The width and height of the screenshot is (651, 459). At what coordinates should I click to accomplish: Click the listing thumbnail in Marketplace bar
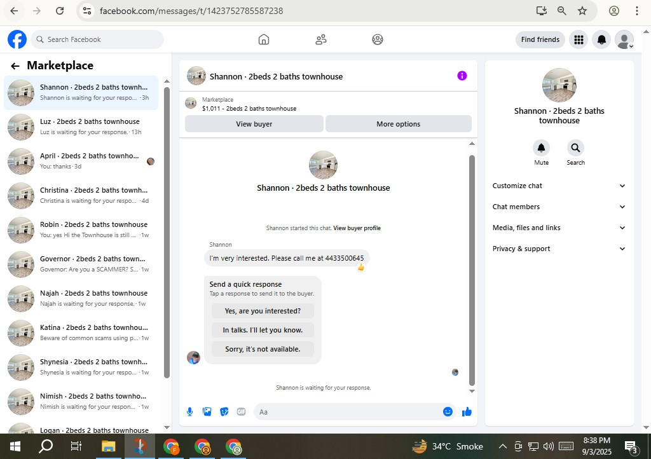pyautogui.click(x=191, y=103)
